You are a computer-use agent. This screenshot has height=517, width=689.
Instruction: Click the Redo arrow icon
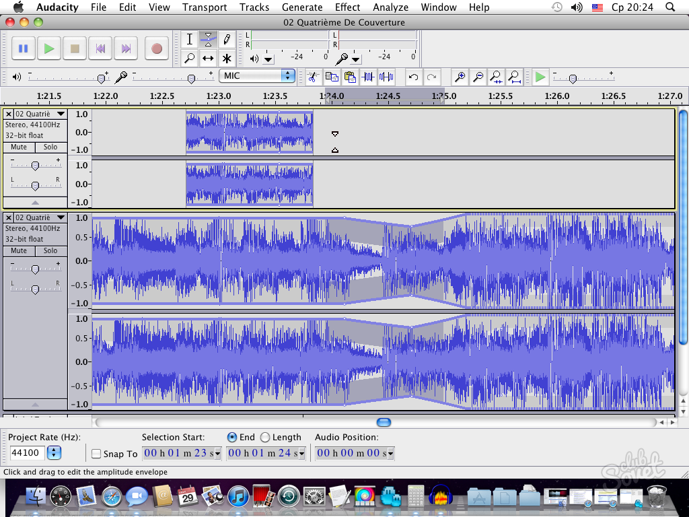[431, 77]
